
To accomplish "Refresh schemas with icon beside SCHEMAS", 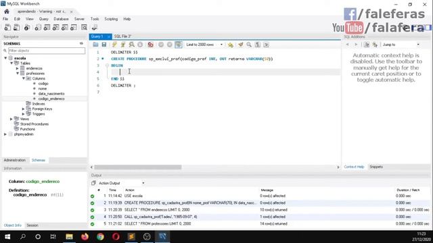I will pyautogui.click(x=81, y=43).
